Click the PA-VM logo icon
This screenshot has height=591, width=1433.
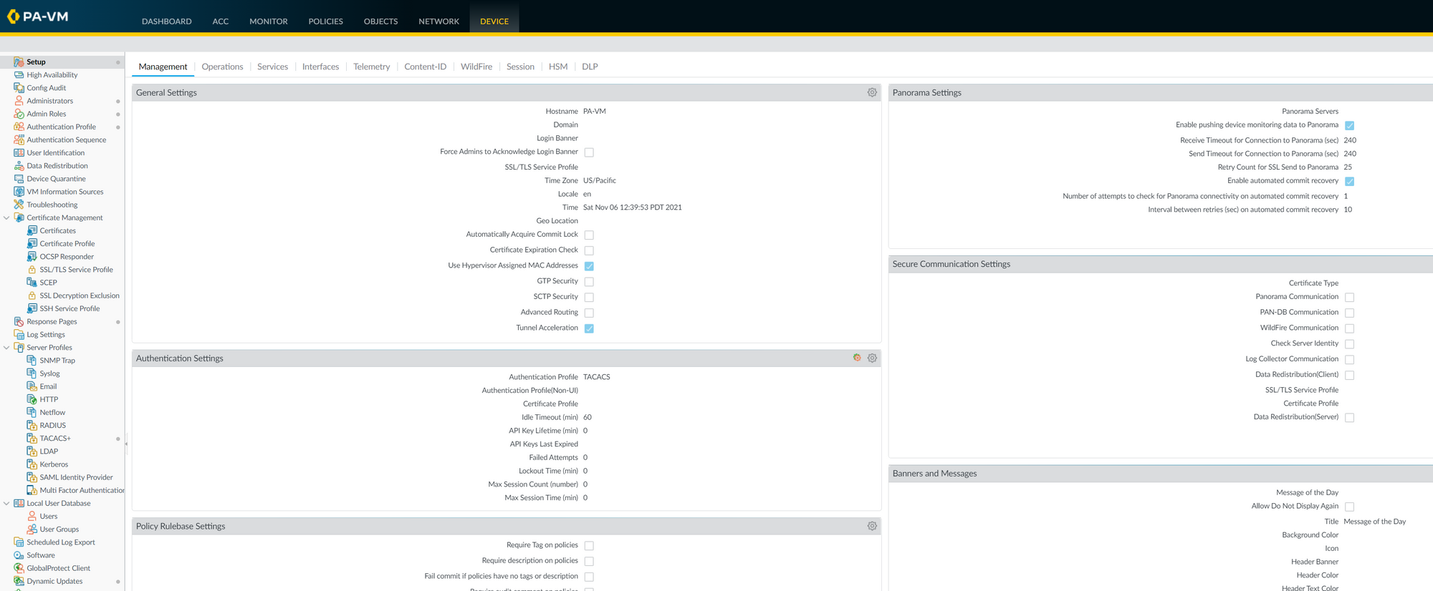13,16
